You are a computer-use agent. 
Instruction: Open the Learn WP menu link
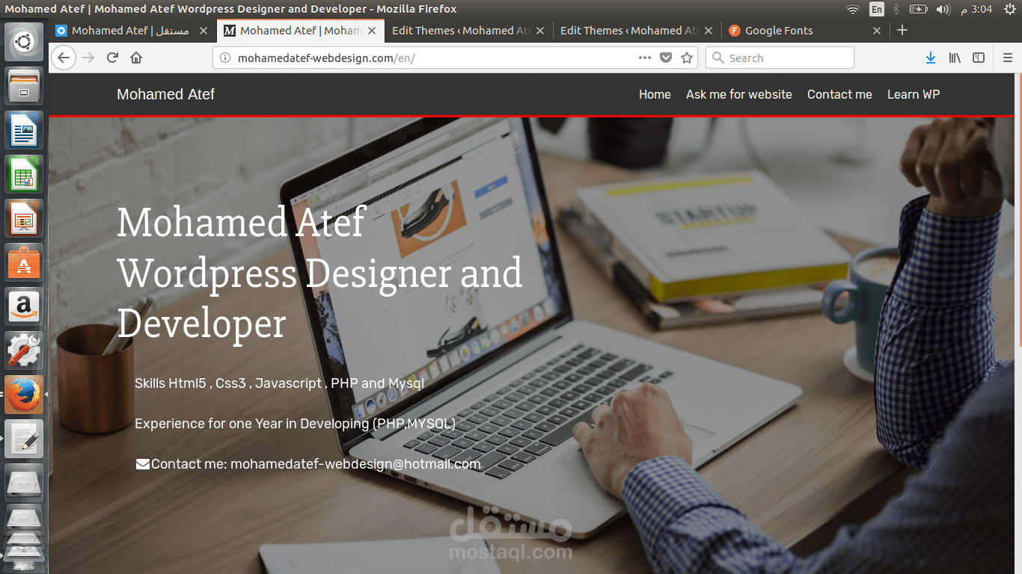pyautogui.click(x=914, y=94)
